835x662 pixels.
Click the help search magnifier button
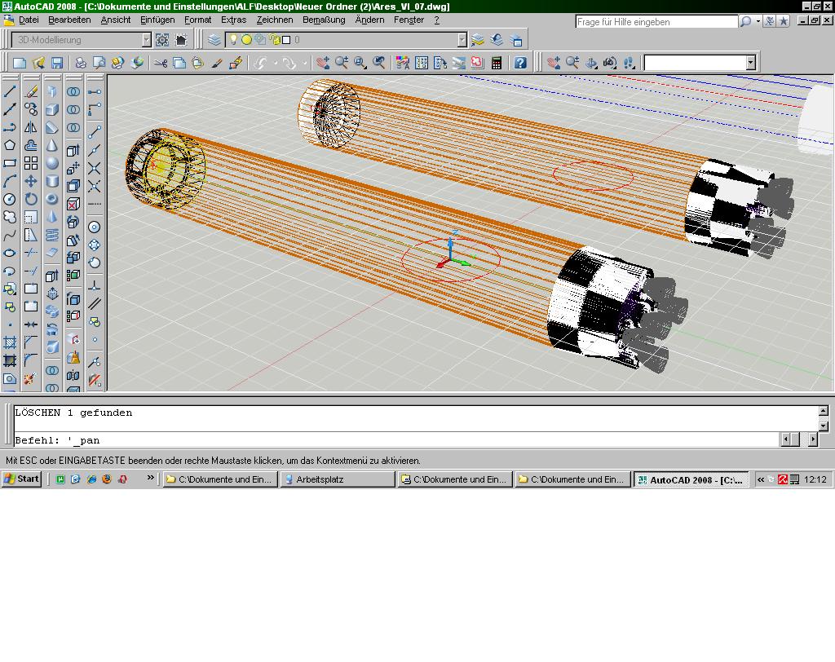[745, 21]
